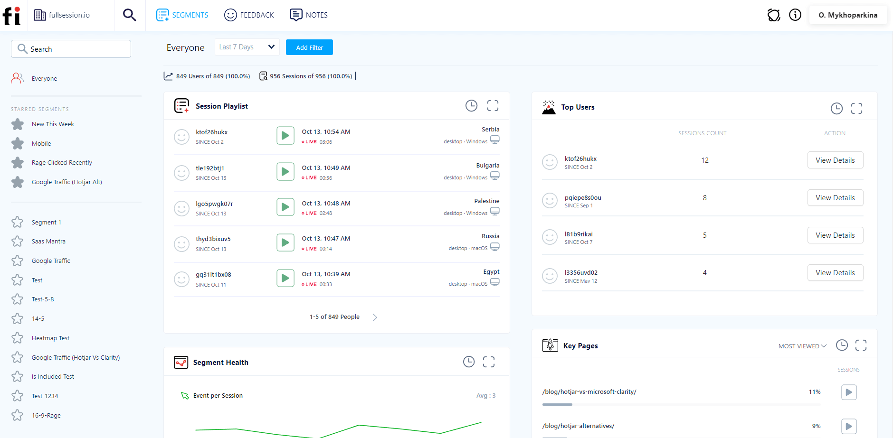Expand Session Playlist to fullscreen

click(x=493, y=105)
